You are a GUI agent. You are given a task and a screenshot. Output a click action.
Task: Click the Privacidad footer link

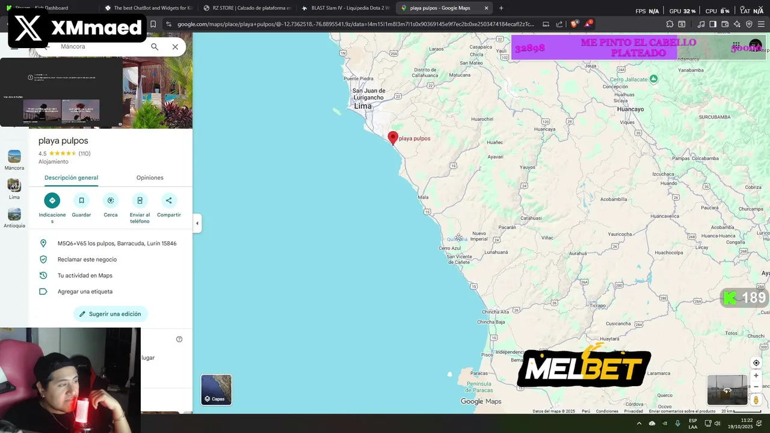click(633, 411)
